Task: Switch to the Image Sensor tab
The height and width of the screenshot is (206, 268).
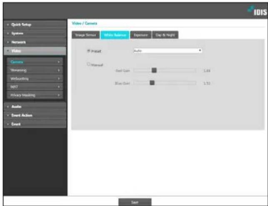Action: tap(85, 35)
